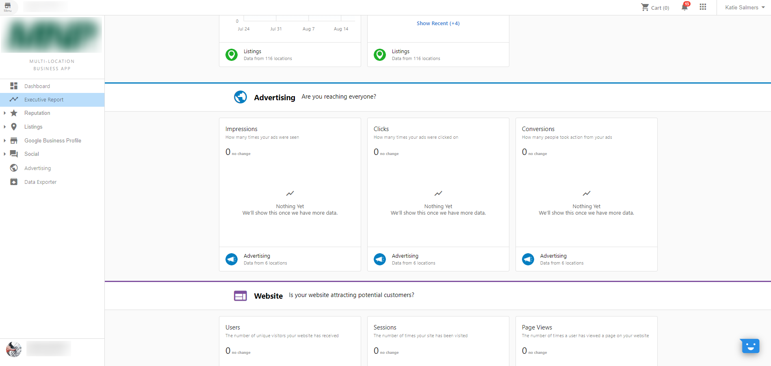Click the Advertising section globe icon
The height and width of the screenshot is (366, 771).
point(240,97)
